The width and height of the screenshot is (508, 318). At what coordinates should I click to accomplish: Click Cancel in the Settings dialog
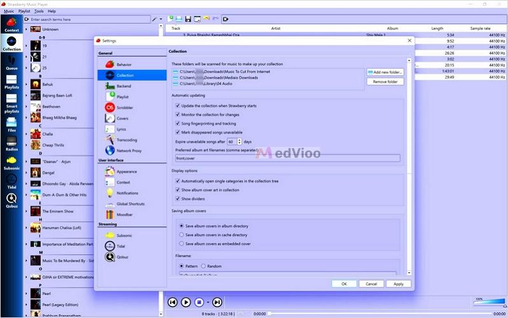point(371,284)
